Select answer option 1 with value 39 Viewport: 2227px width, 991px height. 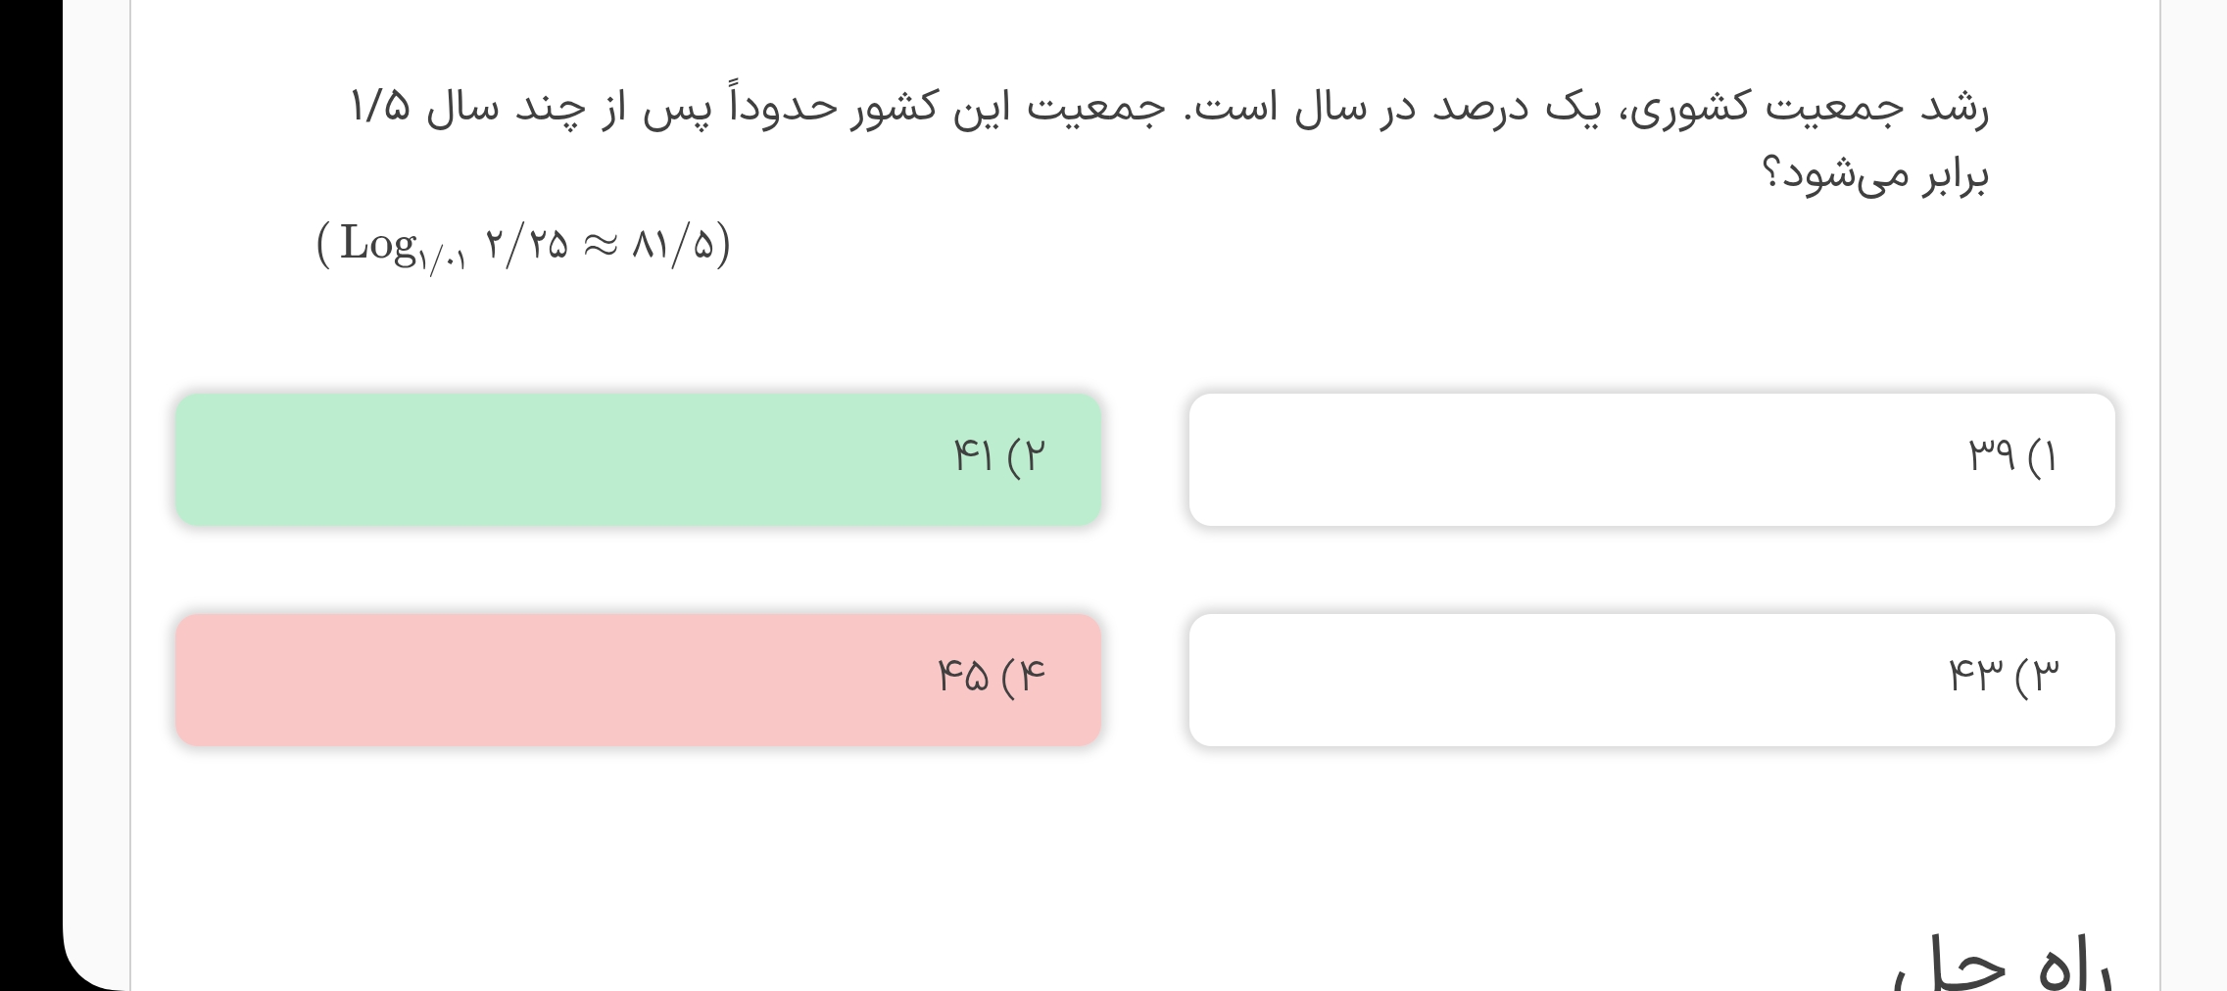pyautogui.click(x=1652, y=459)
